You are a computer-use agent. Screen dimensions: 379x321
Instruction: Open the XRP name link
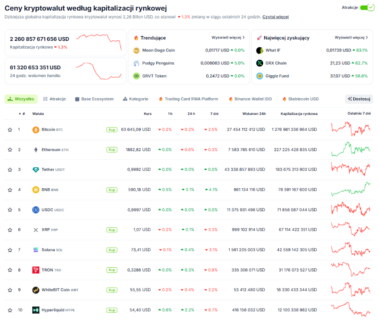(x=50, y=230)
